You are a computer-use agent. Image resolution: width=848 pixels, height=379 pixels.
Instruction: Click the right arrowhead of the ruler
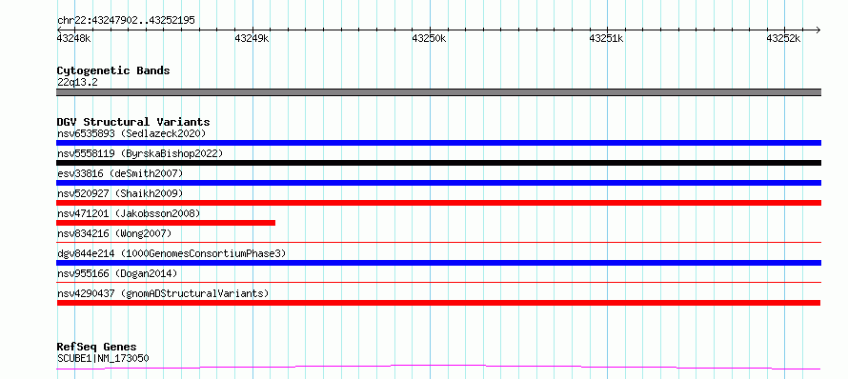click(818, 30)
